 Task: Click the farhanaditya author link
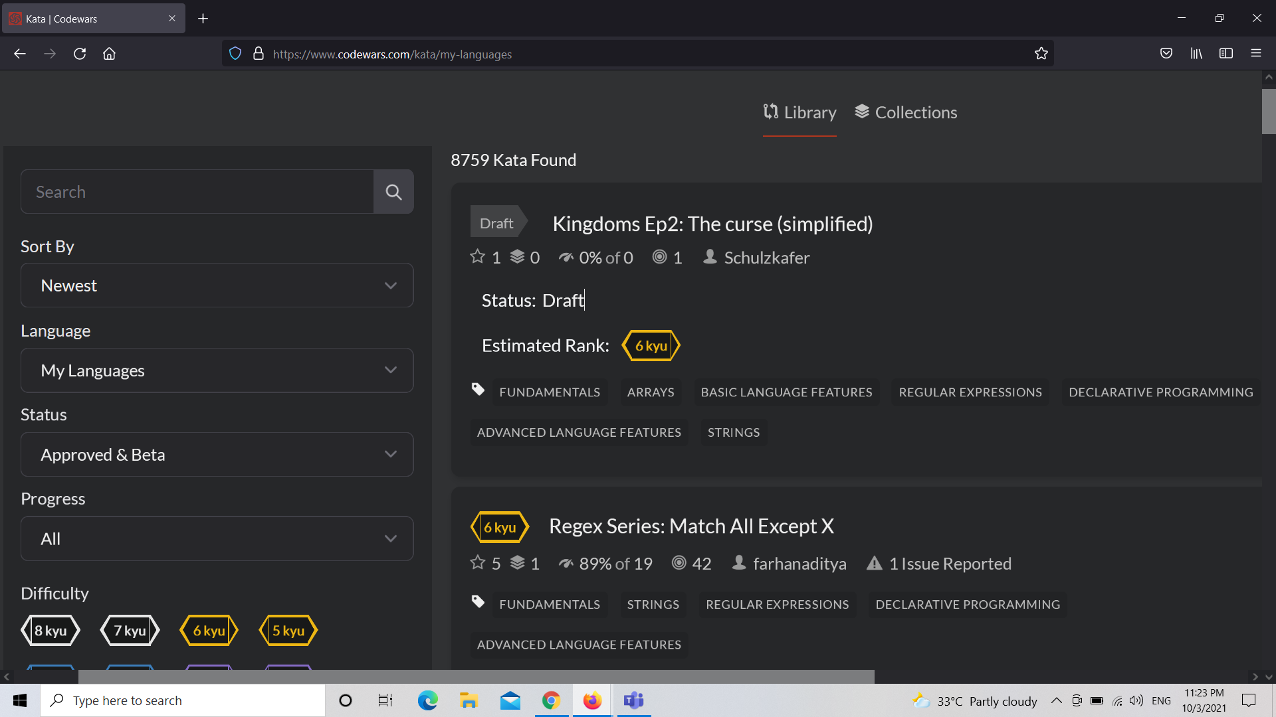click(799, 563)
